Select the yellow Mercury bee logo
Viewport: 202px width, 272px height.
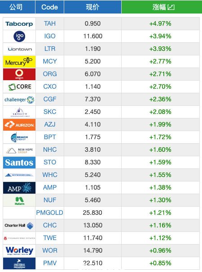tap(19, 62)
